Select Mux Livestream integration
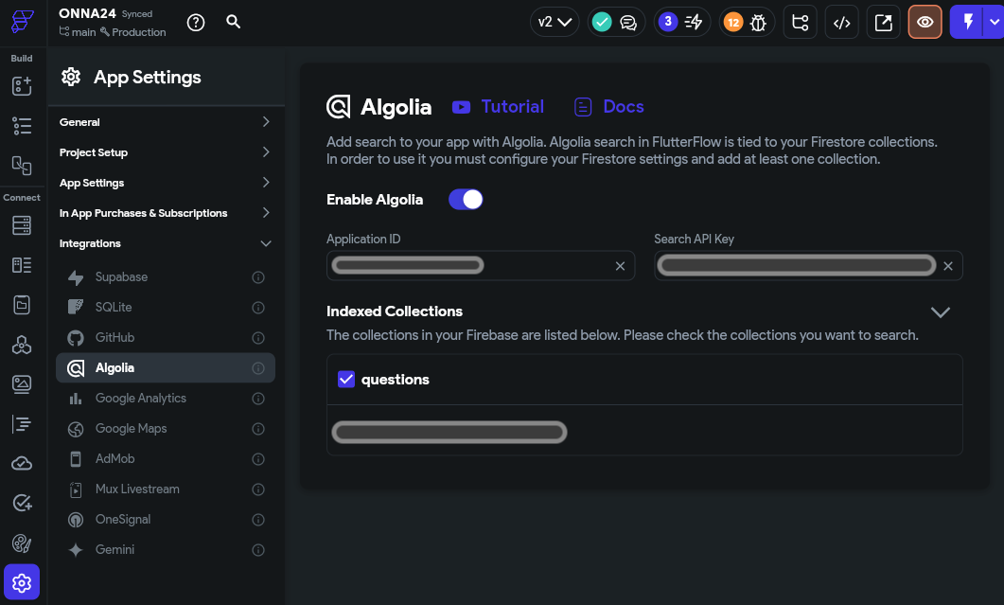 pos(166,489)
